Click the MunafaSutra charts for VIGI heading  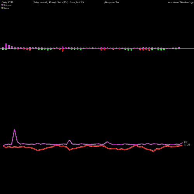tap(59, 2)
